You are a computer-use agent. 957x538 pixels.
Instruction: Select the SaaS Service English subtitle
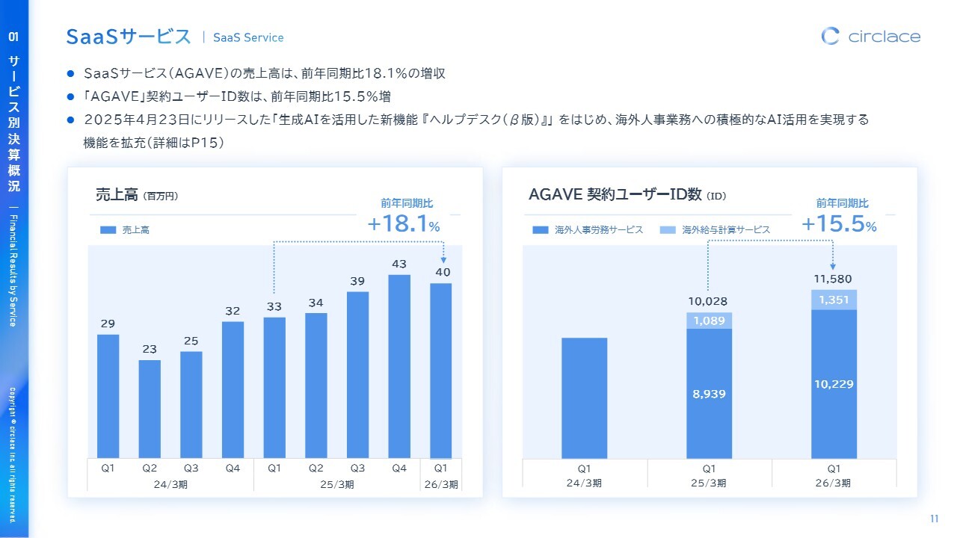[248, 37]
